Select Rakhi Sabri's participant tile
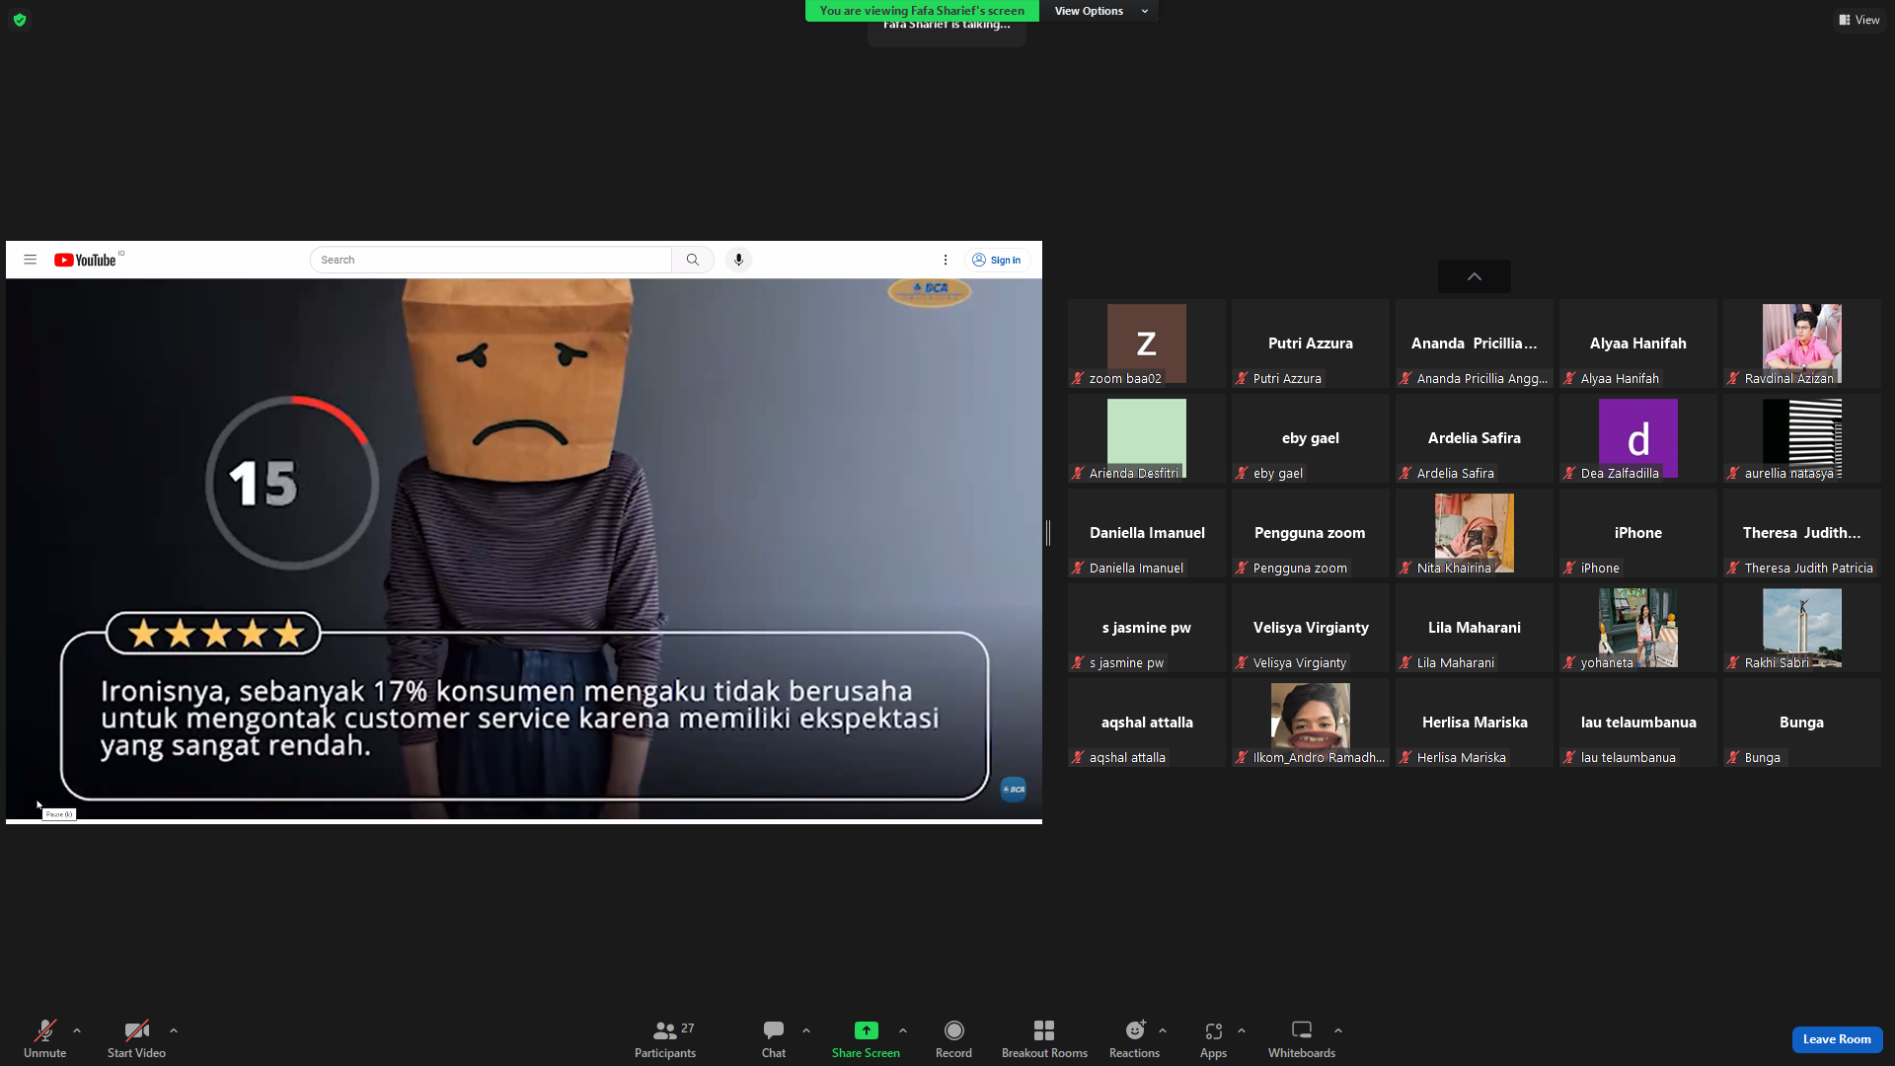Image resolution: width=1895 pixels, height=1066 pixels. pyautogui.click(x=1802, y=628)
